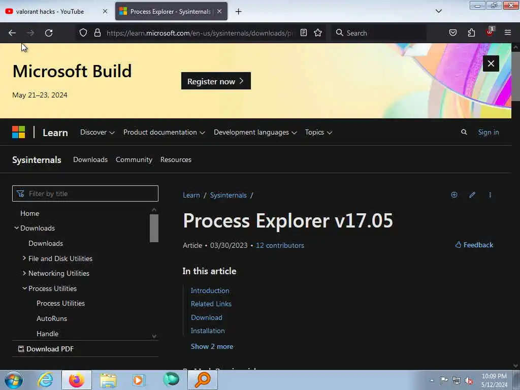Expand the Topics dropdown menu
This screenshot has width=520, height=390.
click(318, 133)
